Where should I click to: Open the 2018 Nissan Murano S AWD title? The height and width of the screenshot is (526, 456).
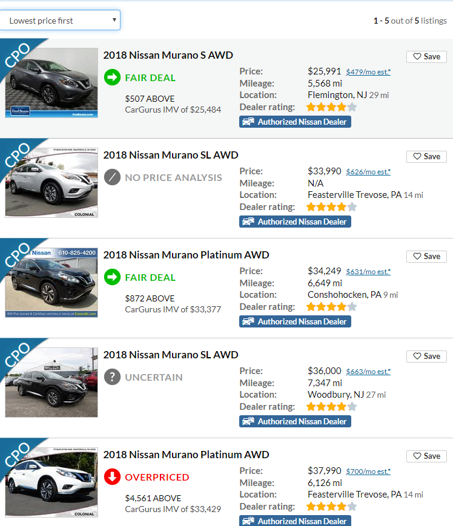pos(168,55)
